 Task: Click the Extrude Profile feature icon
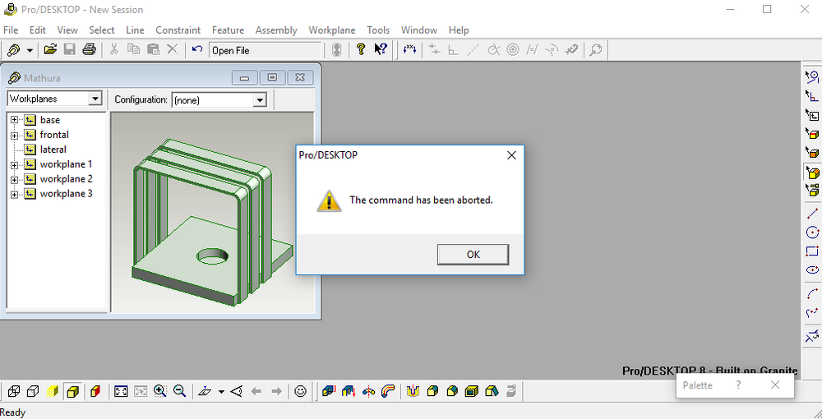328,391
